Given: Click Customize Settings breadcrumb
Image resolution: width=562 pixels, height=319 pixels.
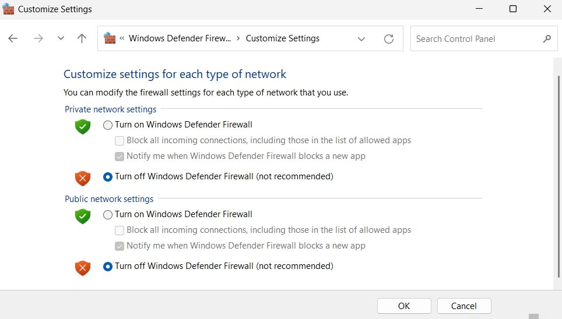Looking at the screenshot, I should 282,38.
